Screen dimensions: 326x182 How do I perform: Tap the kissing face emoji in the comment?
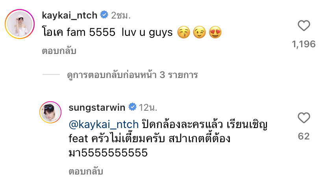[183, 32]
